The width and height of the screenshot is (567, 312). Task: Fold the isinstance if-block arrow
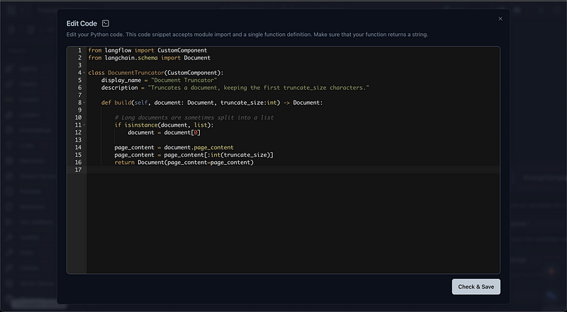(x=84, y=125)
